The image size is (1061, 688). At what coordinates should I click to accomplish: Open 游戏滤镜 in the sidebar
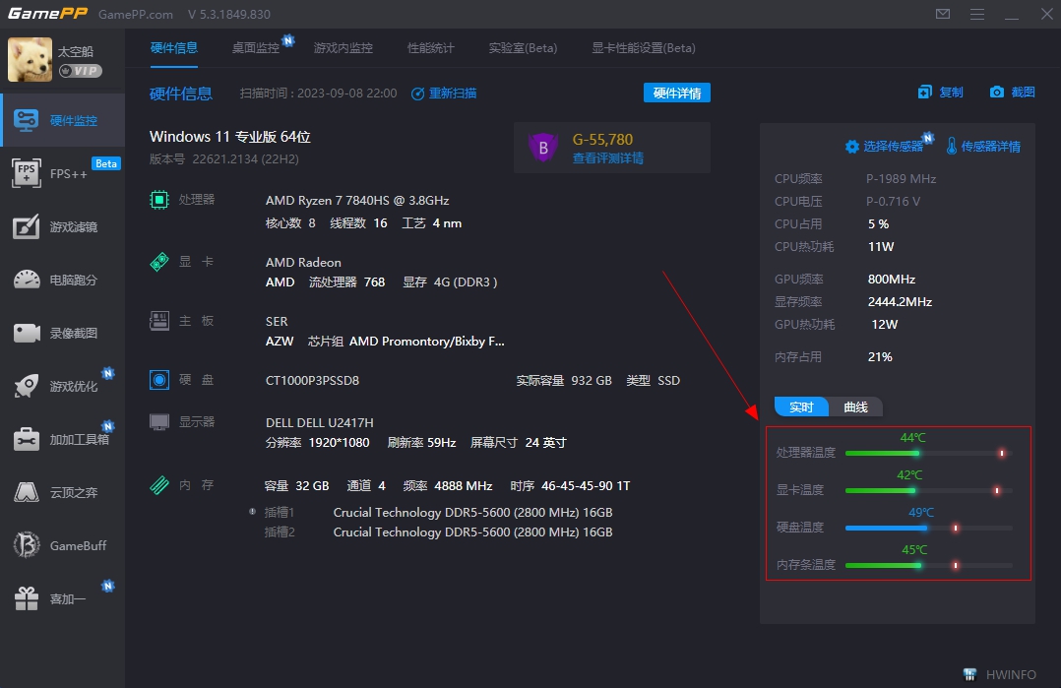[62, 226]
